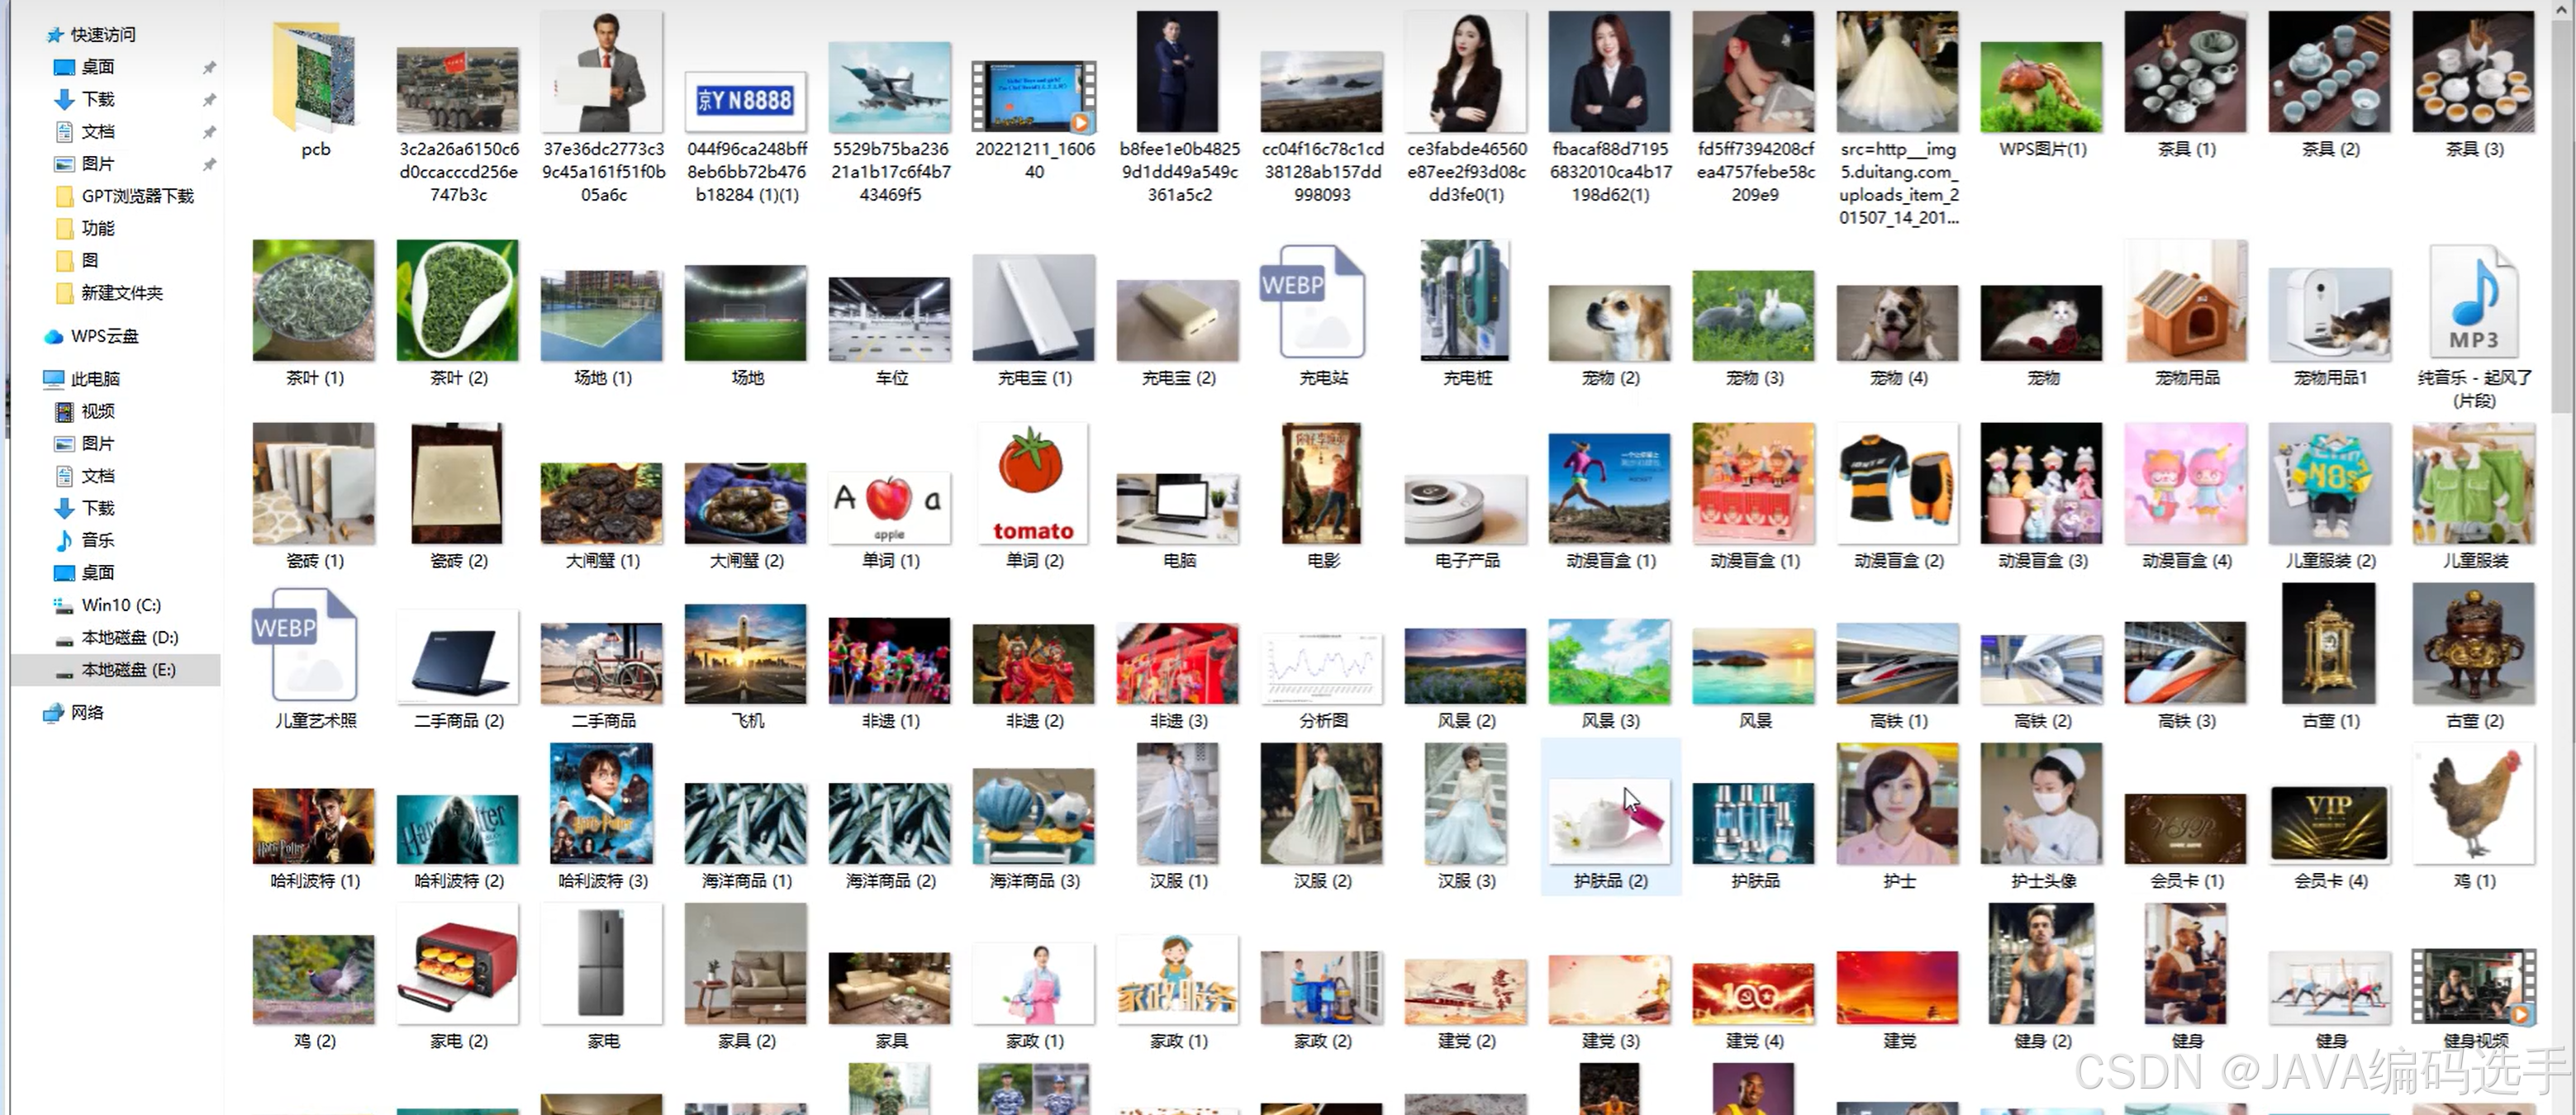Select the 古董 (1) antique clock image
Screen dimensions: 2576x1115
2330,644
